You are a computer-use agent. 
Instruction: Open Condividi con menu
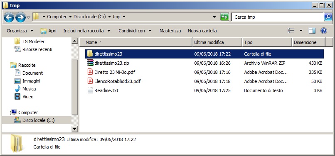click(135, 31)
